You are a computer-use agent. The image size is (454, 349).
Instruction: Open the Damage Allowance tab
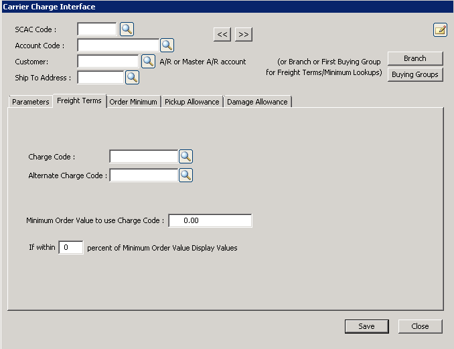[x=257, y=102]
